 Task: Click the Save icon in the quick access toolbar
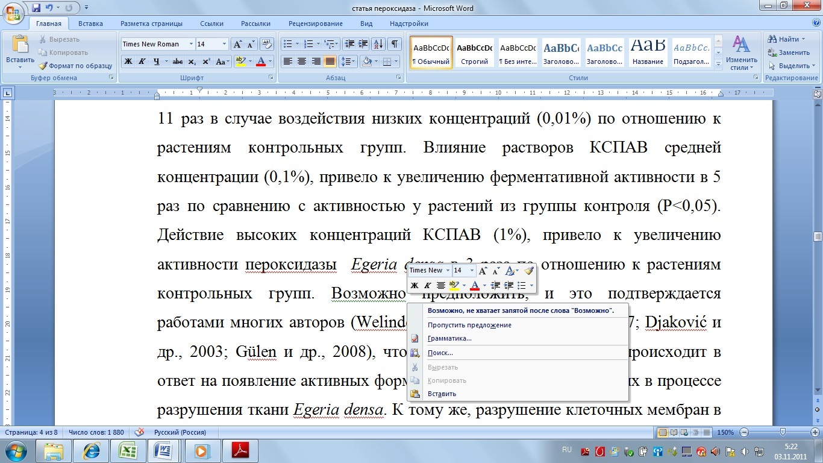point(36,8)
